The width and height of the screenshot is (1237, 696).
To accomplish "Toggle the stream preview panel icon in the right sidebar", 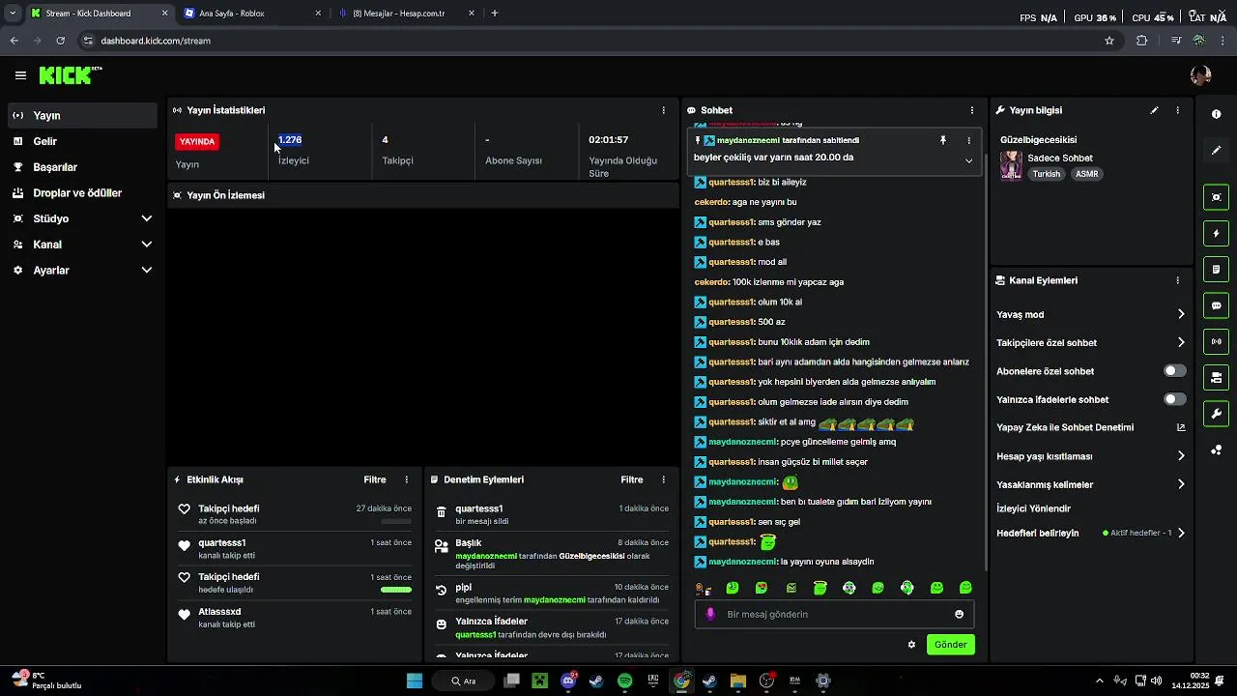I will [x=1216, y=197].
